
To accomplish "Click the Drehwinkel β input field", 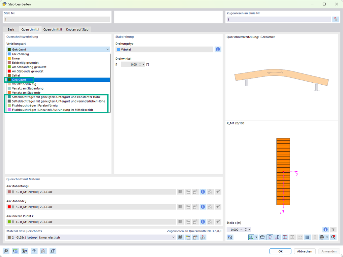I will (x=130, y=65).
